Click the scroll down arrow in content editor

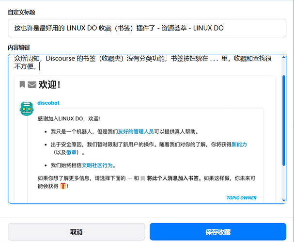pyautogui.click(x=284, y=200)
